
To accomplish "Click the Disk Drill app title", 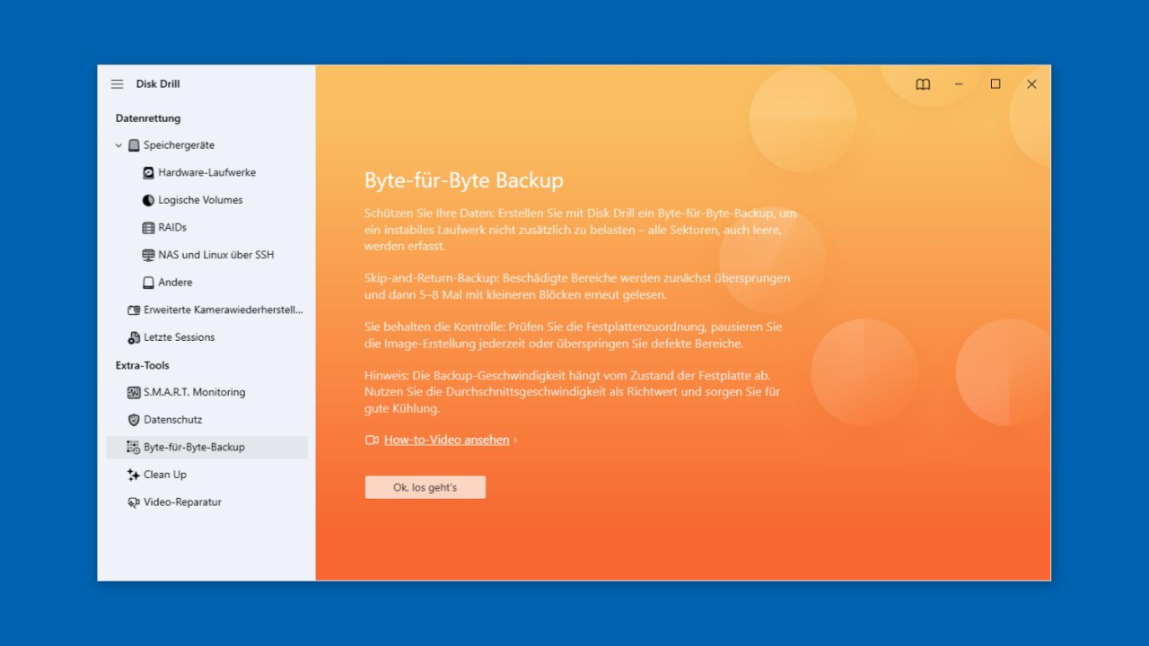I will pos(158,84).
